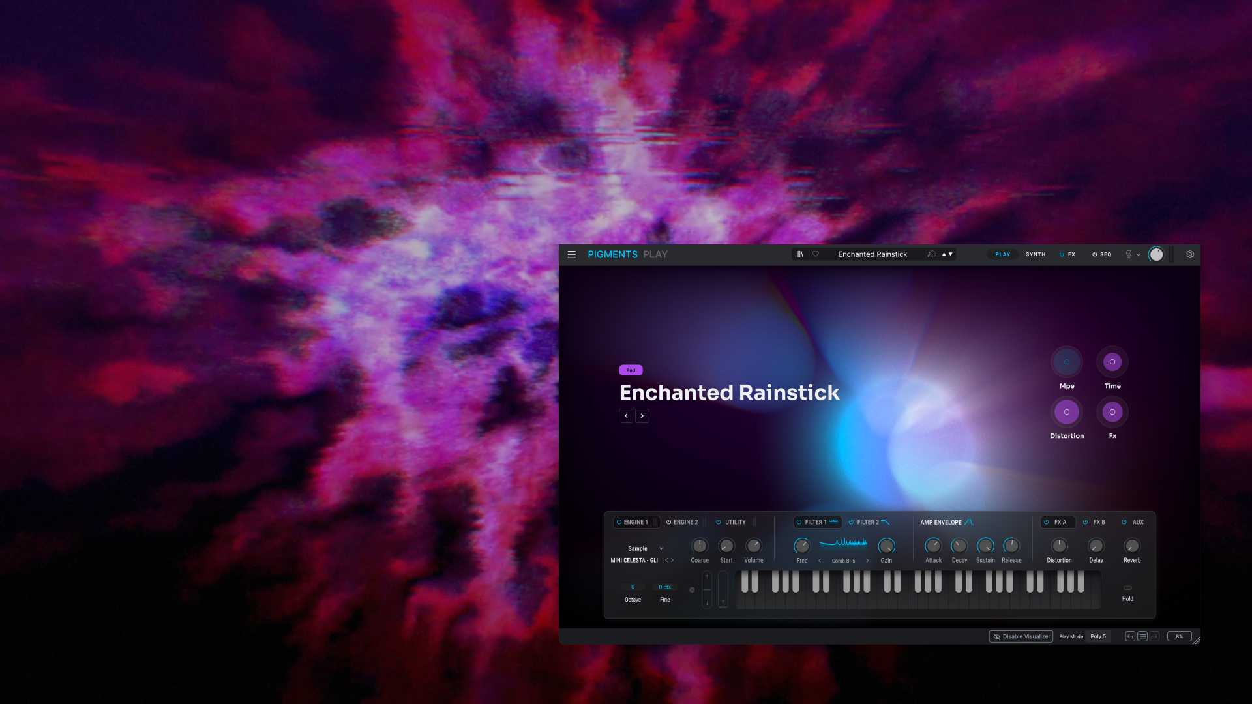Image resolution: width=1252 pixels, height=704 pixels.
Task: Select the AMP ENVELOPE section header
Action: pyautogui.click(x=941, y=522)
